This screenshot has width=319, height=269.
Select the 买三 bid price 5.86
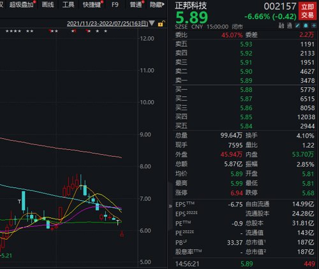[246, 108]
